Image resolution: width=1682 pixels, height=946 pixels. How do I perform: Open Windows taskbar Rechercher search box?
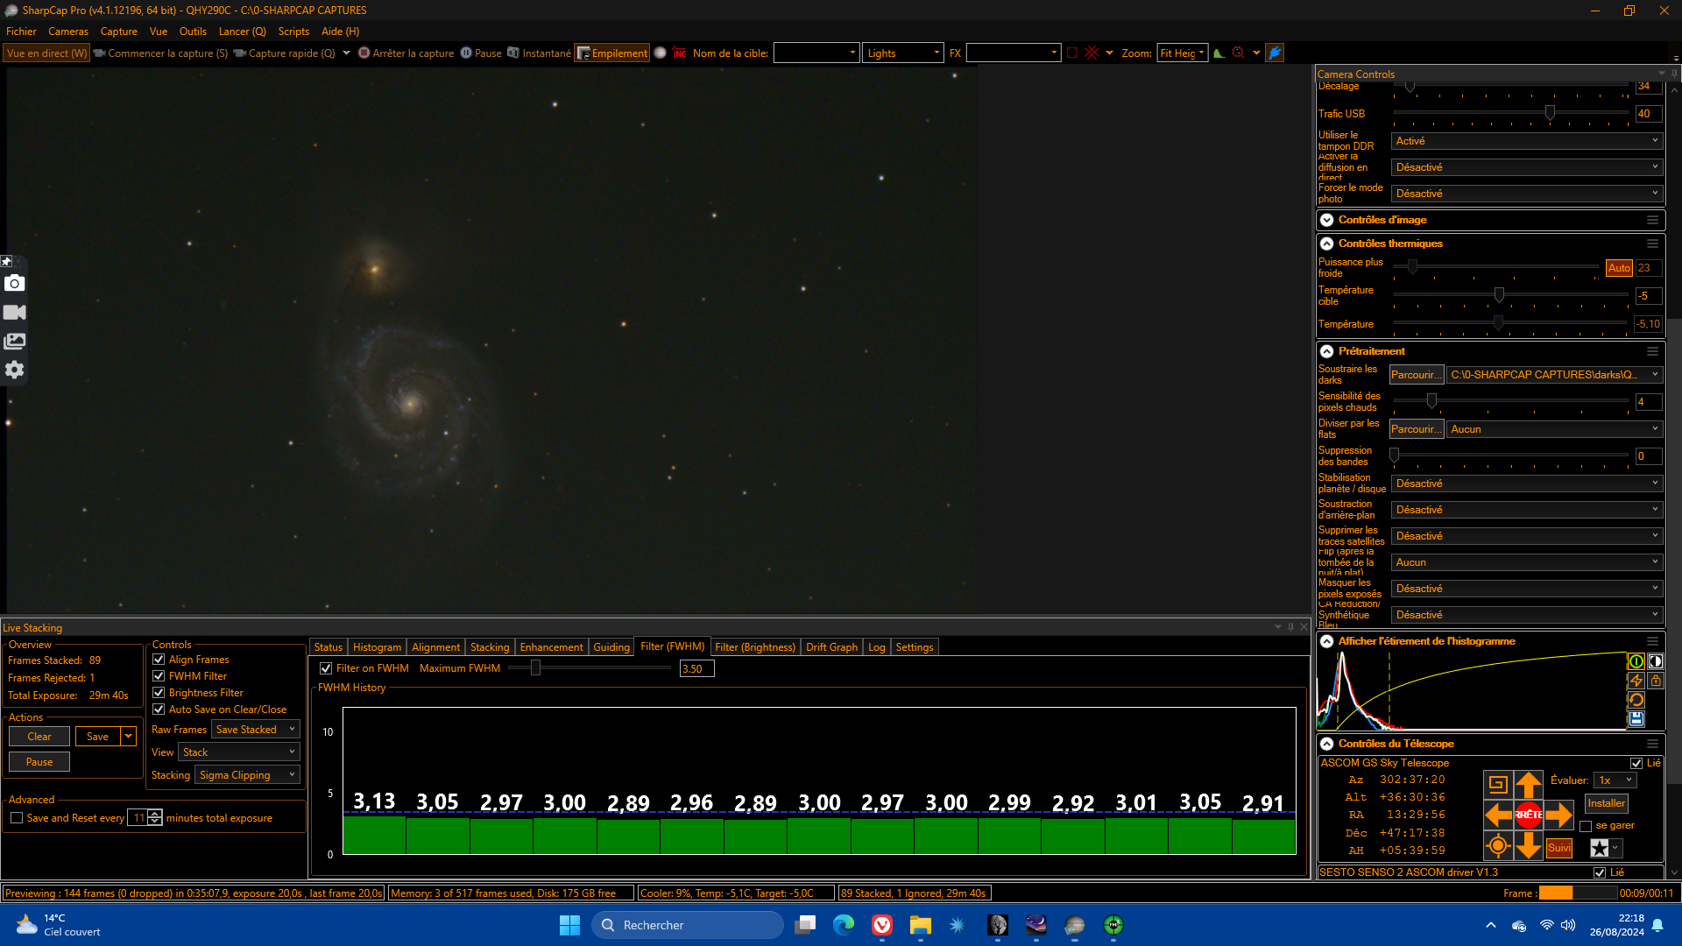[688, 925]
